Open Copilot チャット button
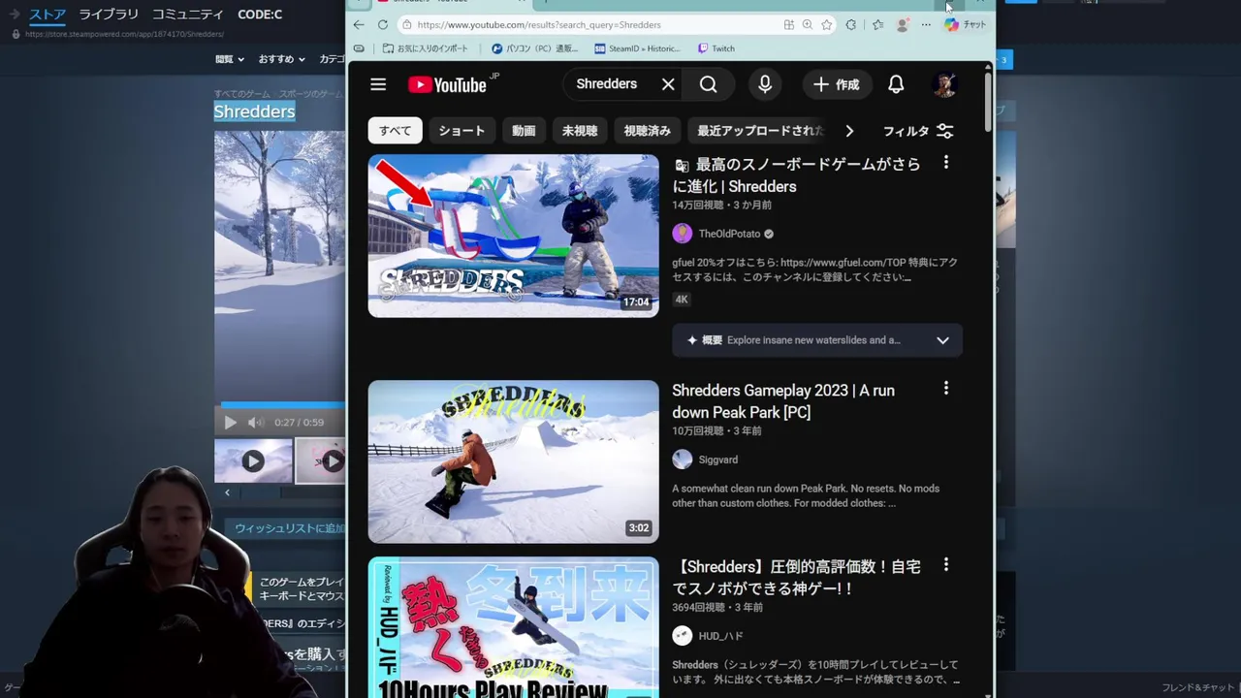Screen dimensions: 1241x698 point(966,24)
